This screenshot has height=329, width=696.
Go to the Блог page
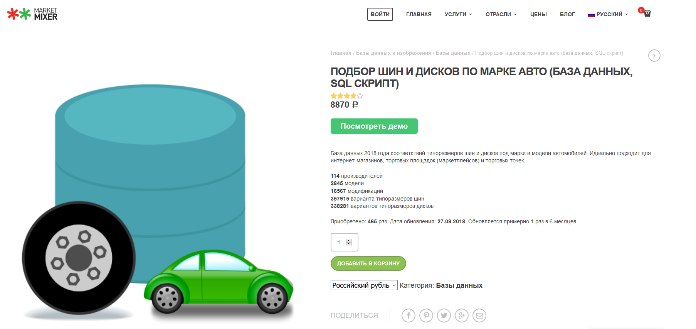(567, 14)
